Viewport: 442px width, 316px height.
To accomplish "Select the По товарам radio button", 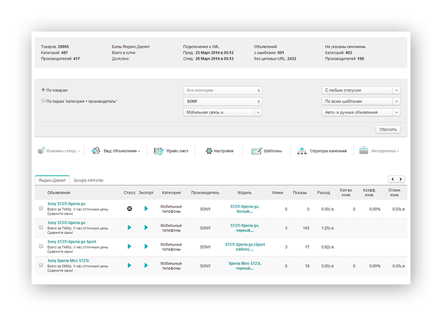I will coord(43,90).
